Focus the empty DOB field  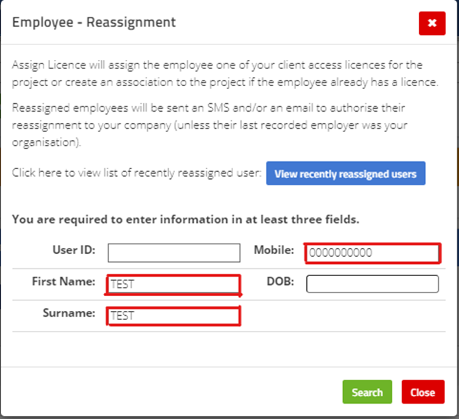(x=372, y=284)
